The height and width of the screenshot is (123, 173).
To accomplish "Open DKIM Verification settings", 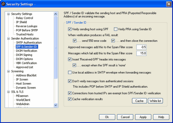I will click(26, 51).
